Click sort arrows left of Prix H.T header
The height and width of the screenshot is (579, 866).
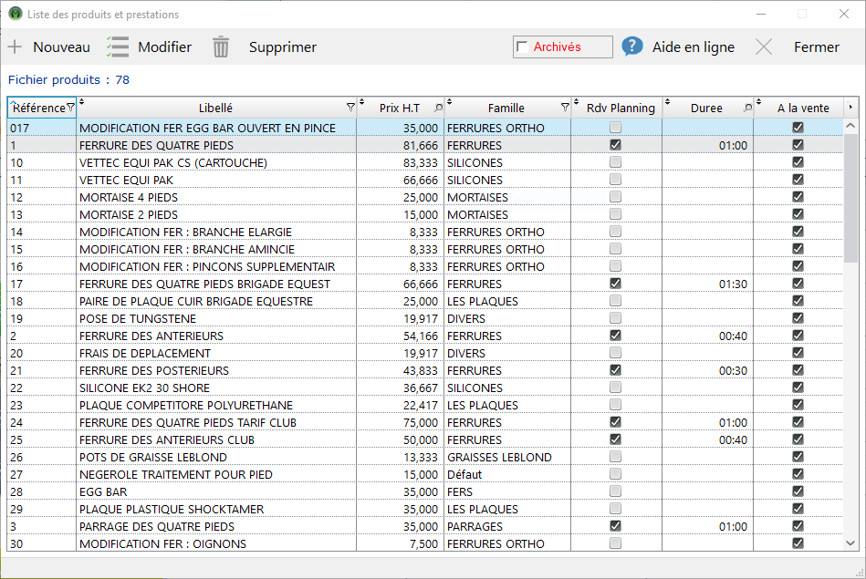coord(362,101)
